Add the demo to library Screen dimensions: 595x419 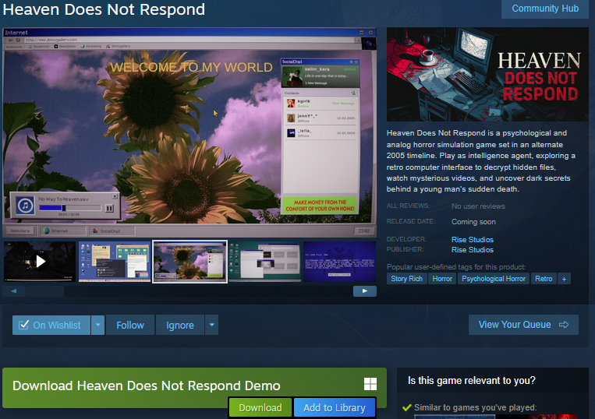coord(335,407)
